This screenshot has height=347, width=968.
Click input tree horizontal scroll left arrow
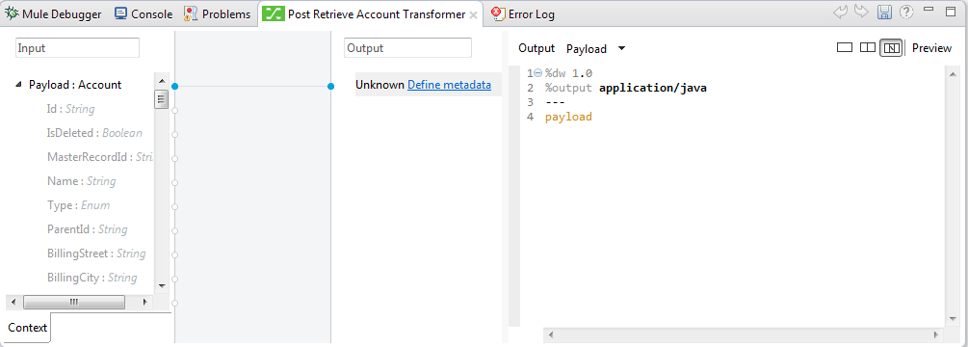coord(13,302)
